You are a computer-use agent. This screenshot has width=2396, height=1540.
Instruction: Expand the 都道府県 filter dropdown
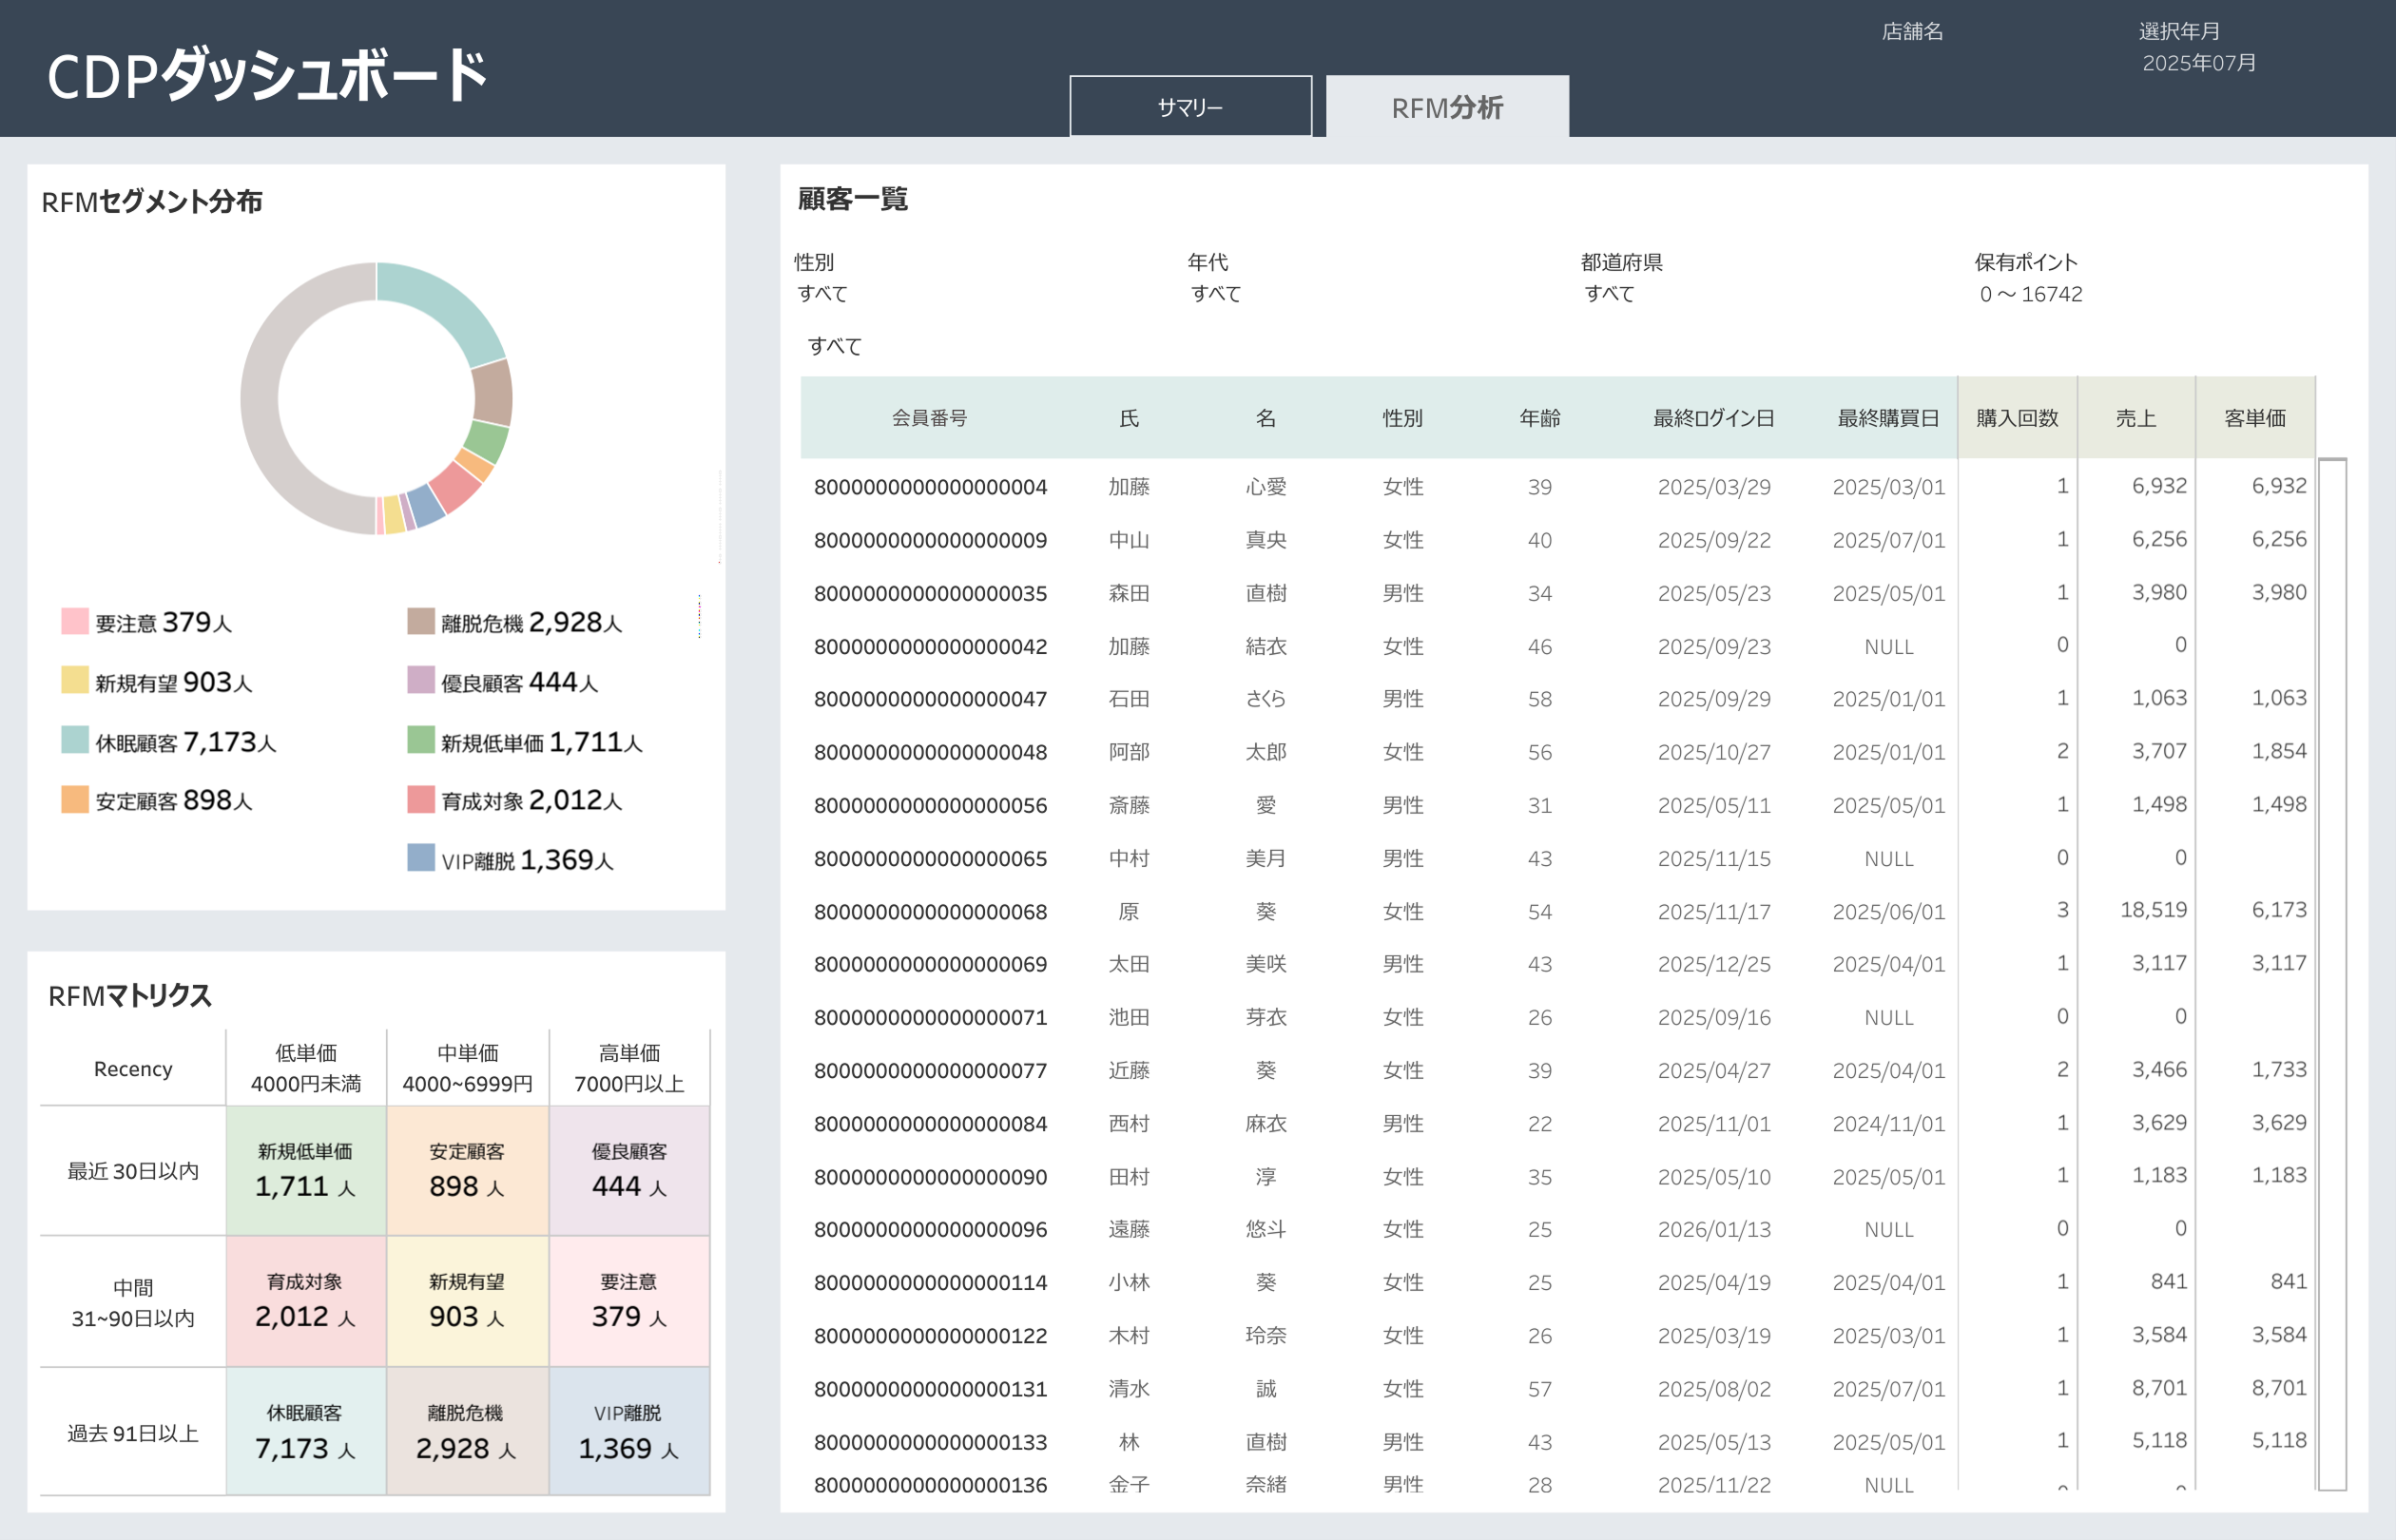click(x=1609, y=293)
